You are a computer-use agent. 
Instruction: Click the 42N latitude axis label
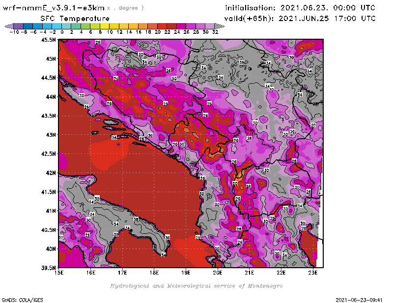coord(51,173)
